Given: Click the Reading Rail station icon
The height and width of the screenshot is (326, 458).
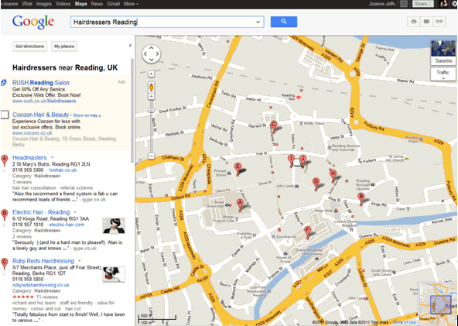Looking at the screenshot, I should point(299,97).
